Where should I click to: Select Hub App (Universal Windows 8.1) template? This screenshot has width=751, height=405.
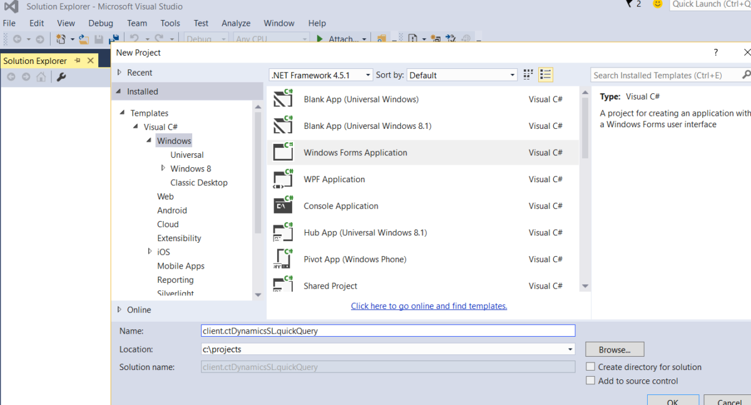coord(423,232)
